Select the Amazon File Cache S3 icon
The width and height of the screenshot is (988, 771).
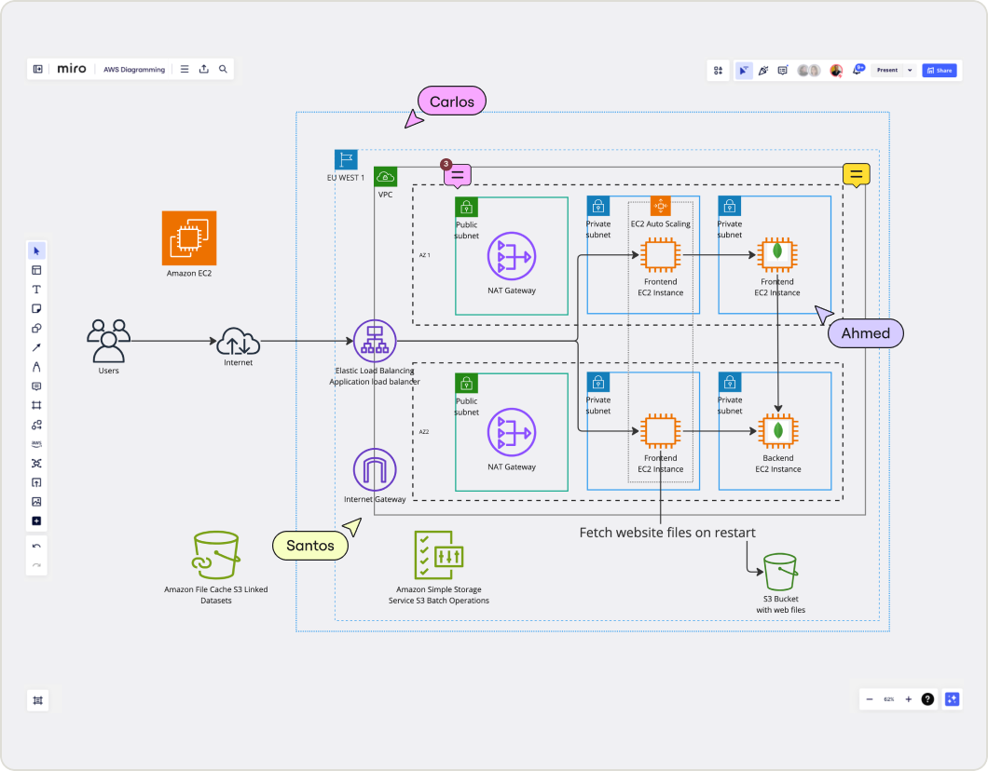coord(216,555)
